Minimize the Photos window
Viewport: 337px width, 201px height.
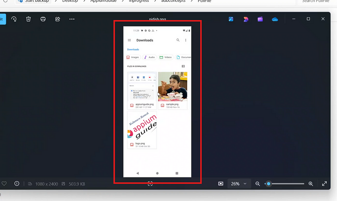click(294, 19)
